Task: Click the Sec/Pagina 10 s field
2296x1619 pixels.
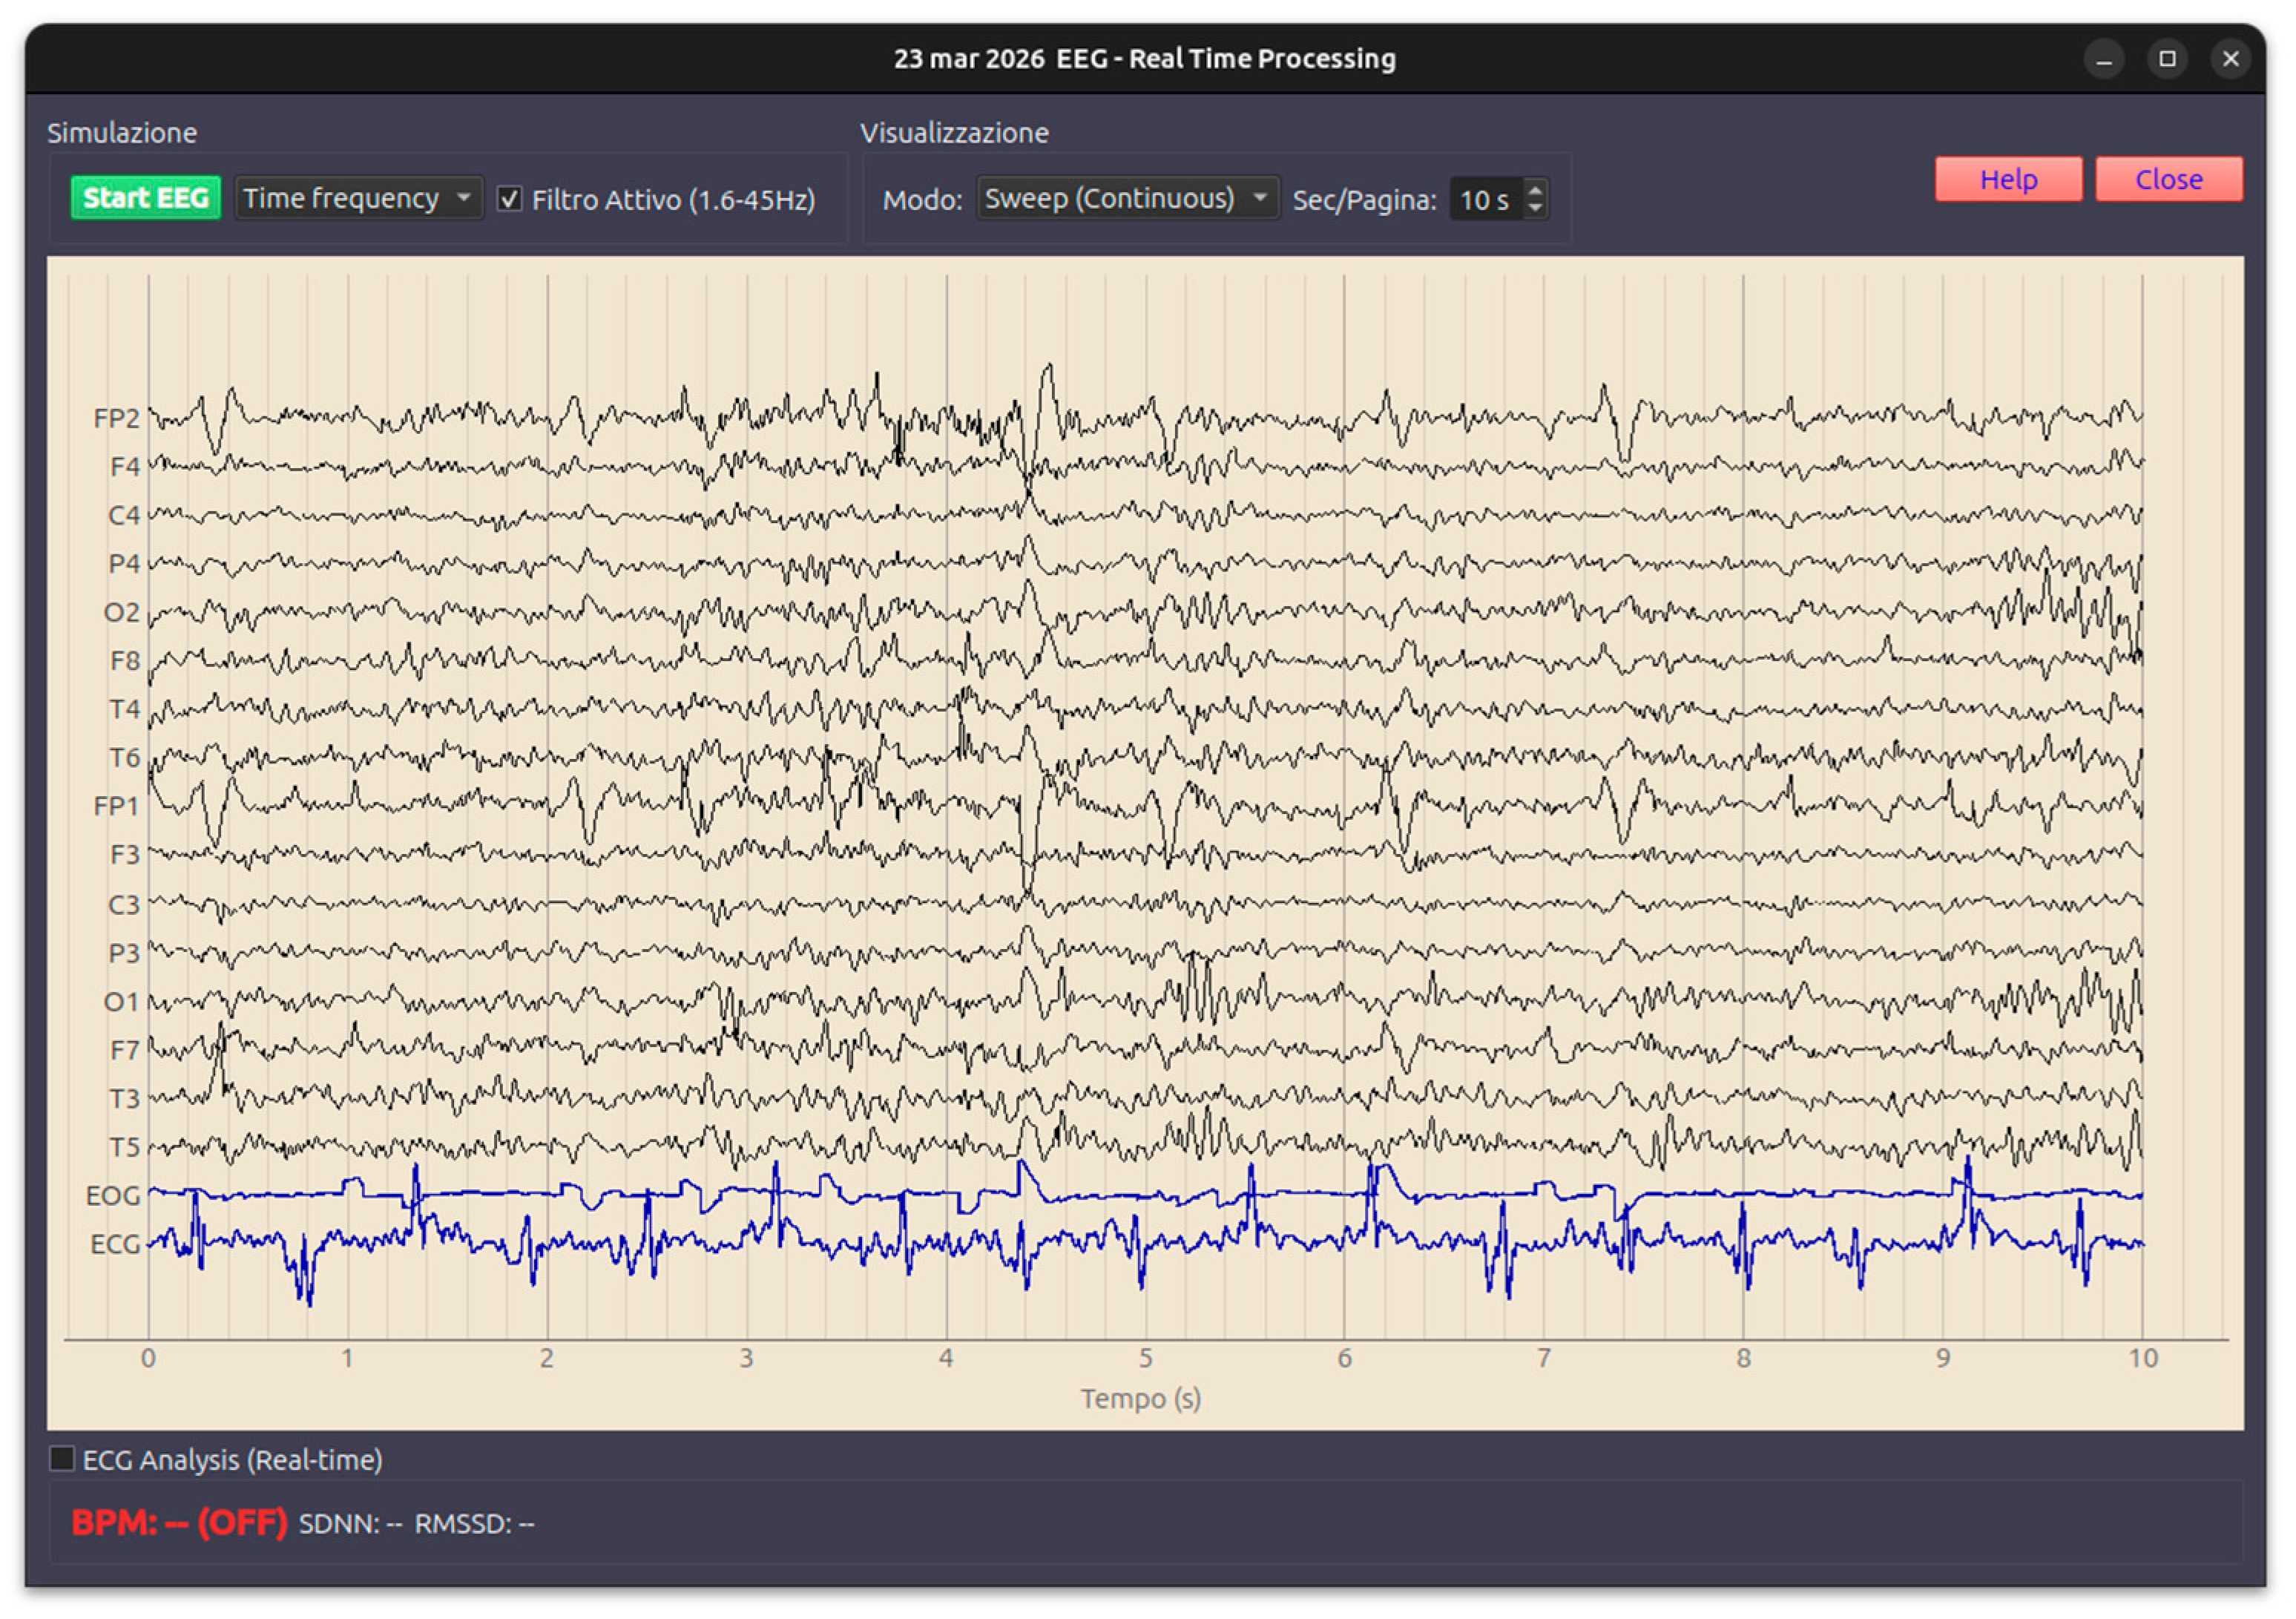Action: [x=1484, y=199]
